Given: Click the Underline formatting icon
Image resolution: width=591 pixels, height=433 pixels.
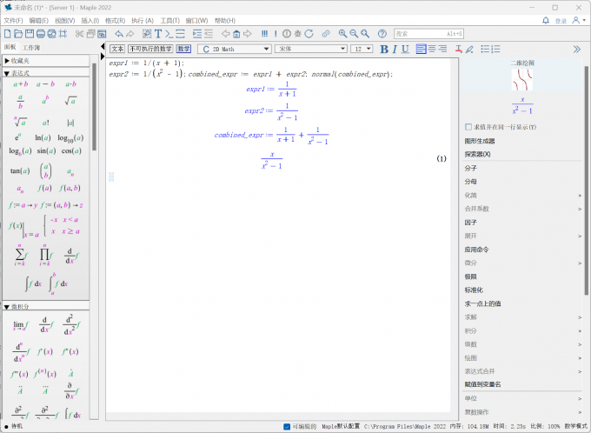Looking at the screenshot, I should (404, 50).
